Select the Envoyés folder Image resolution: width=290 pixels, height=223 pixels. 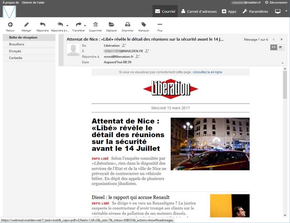(29, 51)
